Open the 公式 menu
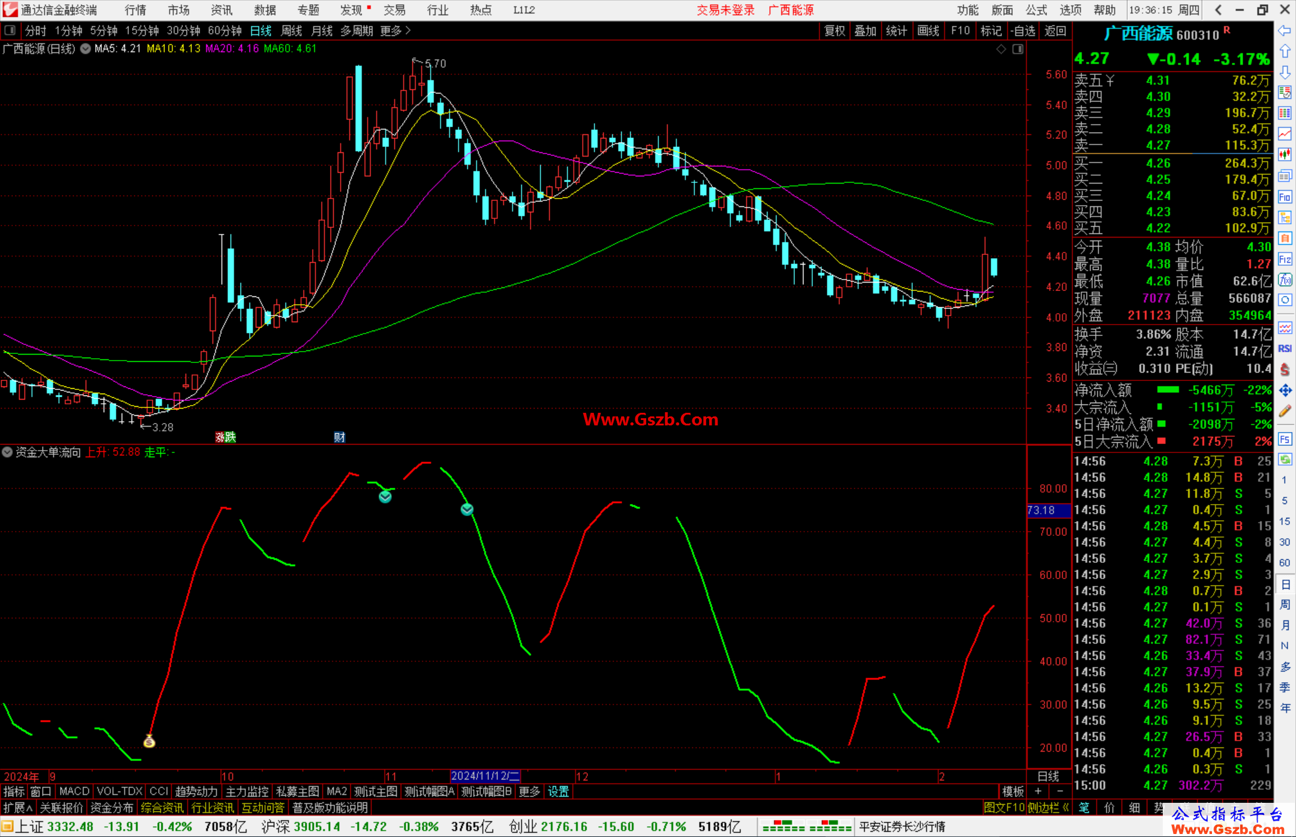 (1036, 10)
